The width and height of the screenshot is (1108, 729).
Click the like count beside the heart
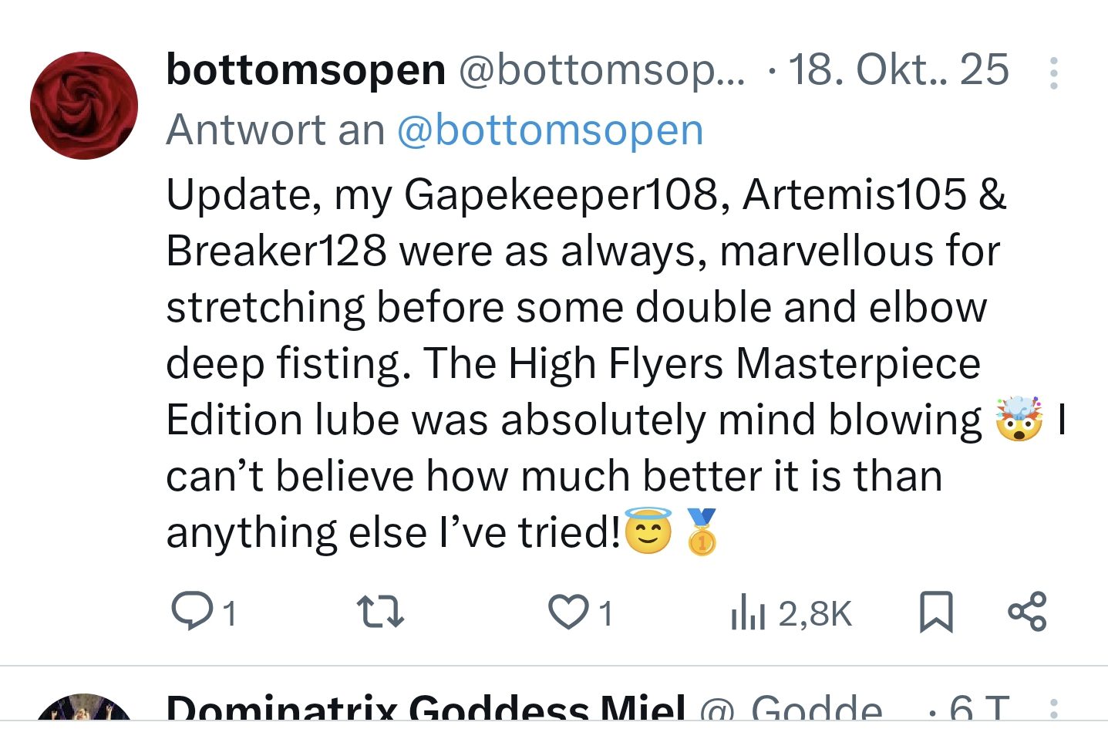(x=606, y=614)
